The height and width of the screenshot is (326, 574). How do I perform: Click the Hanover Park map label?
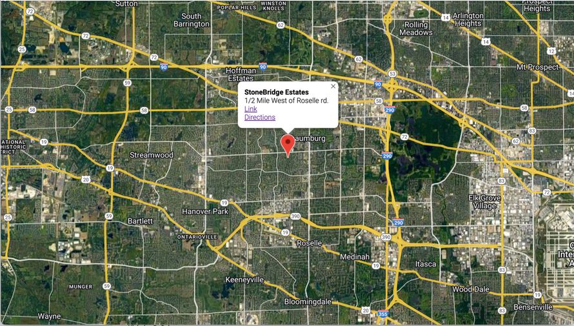[205, 211]
